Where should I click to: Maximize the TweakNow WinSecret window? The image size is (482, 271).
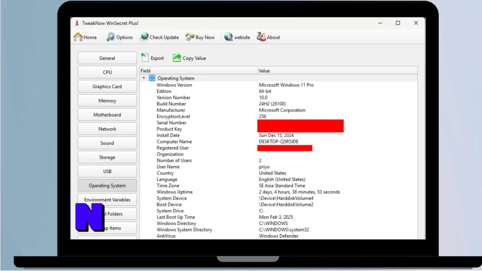click(x=398, y=23)
